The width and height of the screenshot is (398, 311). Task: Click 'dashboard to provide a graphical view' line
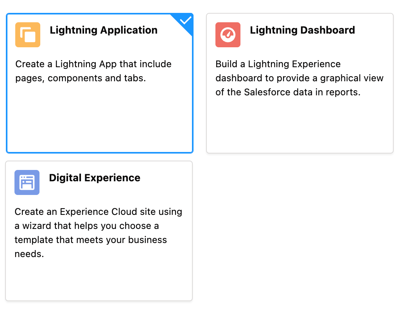point(299,78)
